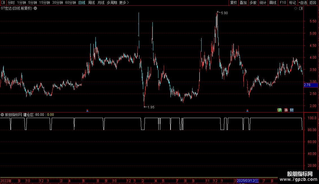The height and width of the screenshot is (184, 319).
Task: Click the ST宏达(日线.前复权) title
Action: 16,8
